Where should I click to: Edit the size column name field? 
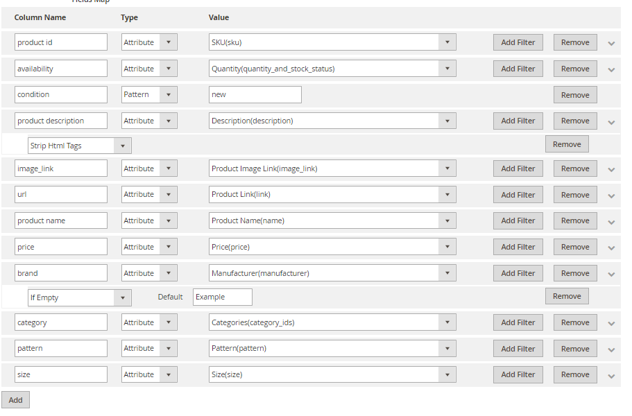tap(61, 374)
